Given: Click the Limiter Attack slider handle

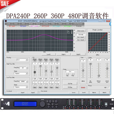Looking at the screenshot, I should pos(107,68).
